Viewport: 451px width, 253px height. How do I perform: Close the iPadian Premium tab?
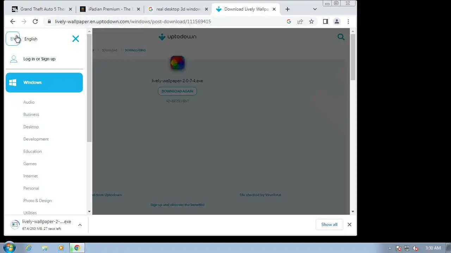(x=138, y=9)
